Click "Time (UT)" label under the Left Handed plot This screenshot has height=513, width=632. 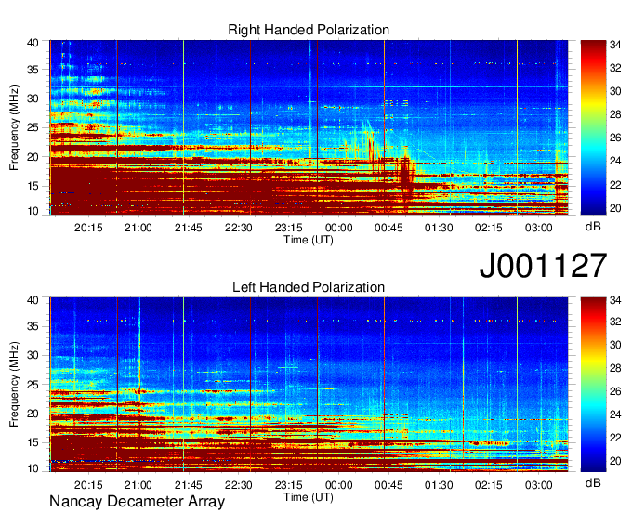click(x=309, y=497)
